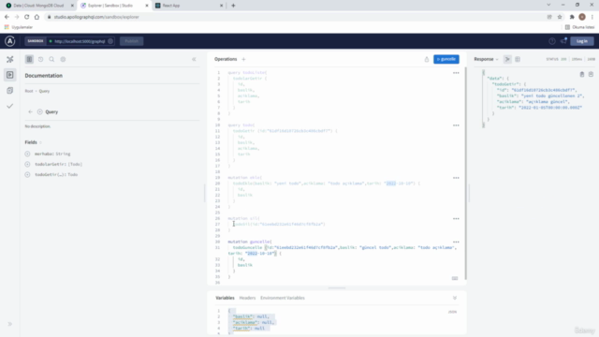Select the Documentation panel icon

tap(29, 59)
